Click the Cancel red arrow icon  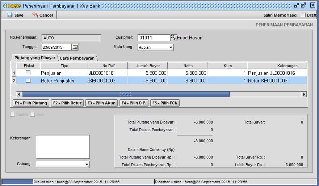point(35,15)
